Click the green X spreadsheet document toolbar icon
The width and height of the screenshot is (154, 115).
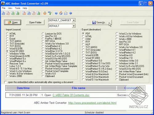point(13,13)
